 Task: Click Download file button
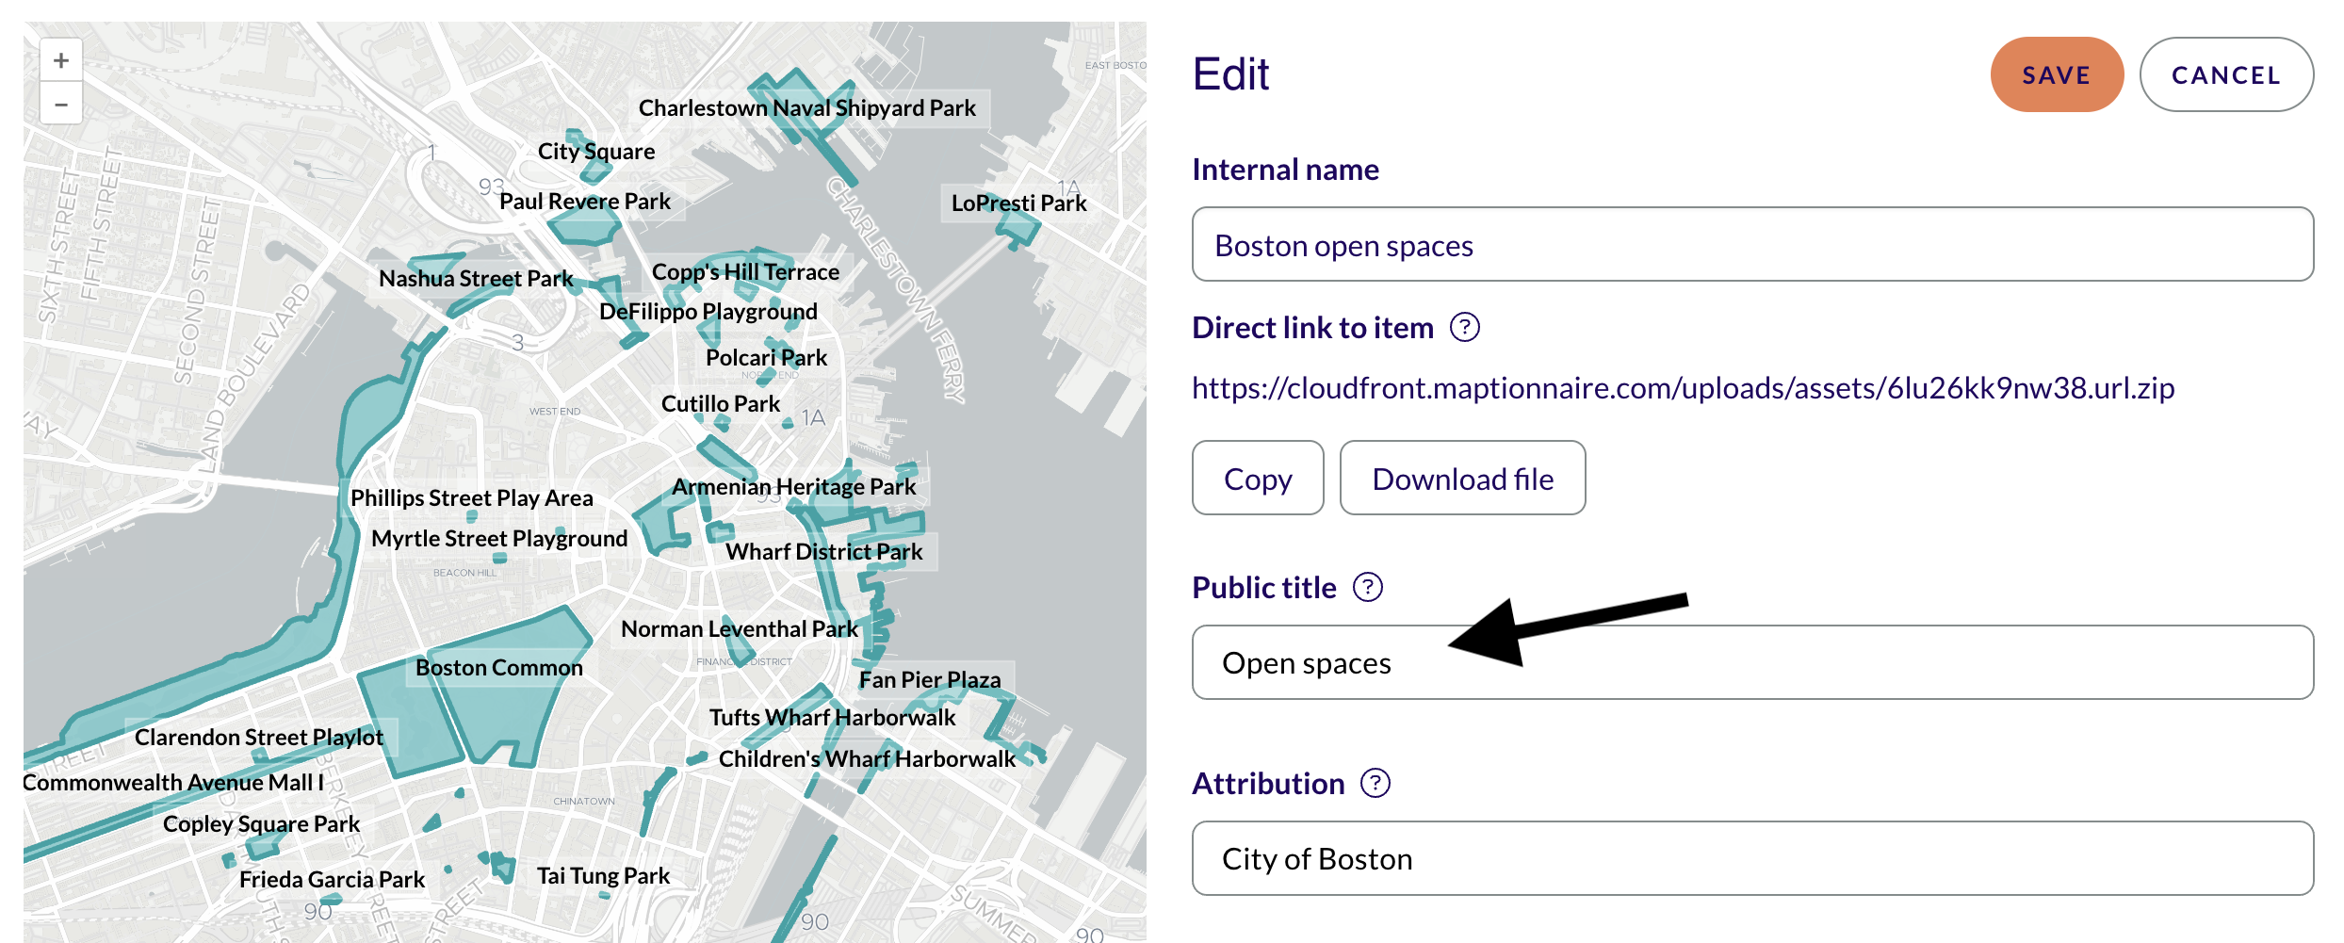click(x=1461, y=479)
